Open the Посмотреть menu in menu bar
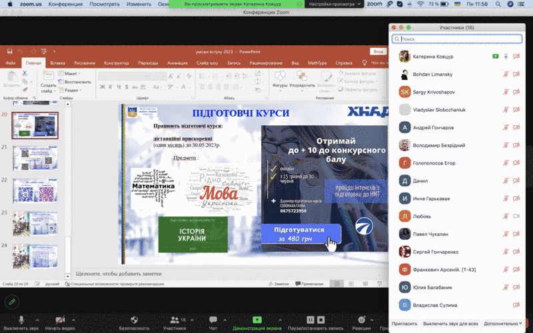 pos(105,4)
